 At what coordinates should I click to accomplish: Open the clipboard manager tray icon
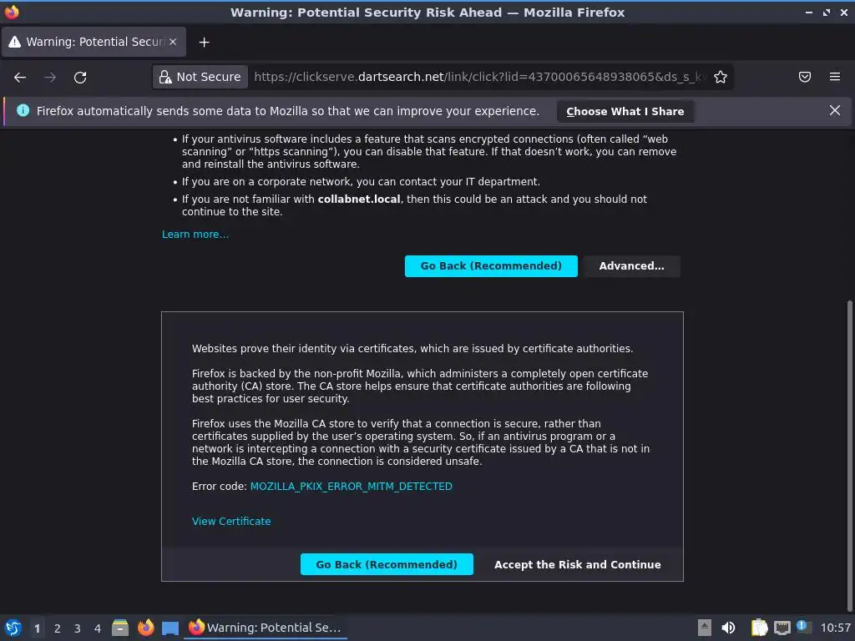759,628
